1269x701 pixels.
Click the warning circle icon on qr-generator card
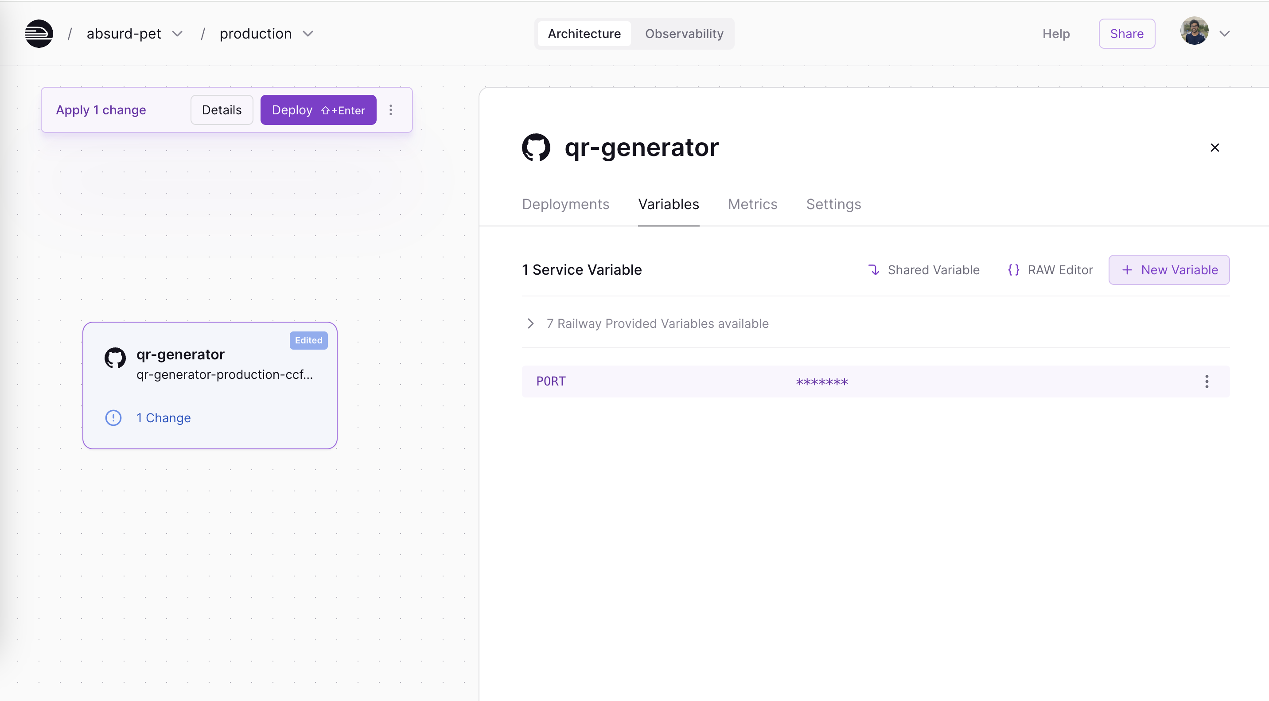pyautogui.click(x=113, y=418)
